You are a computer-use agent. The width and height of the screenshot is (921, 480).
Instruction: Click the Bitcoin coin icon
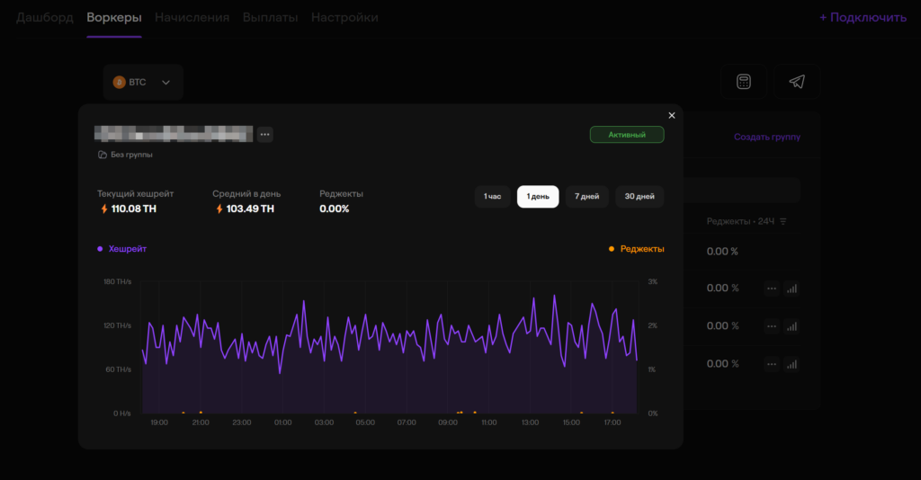(x=119, y=82)
